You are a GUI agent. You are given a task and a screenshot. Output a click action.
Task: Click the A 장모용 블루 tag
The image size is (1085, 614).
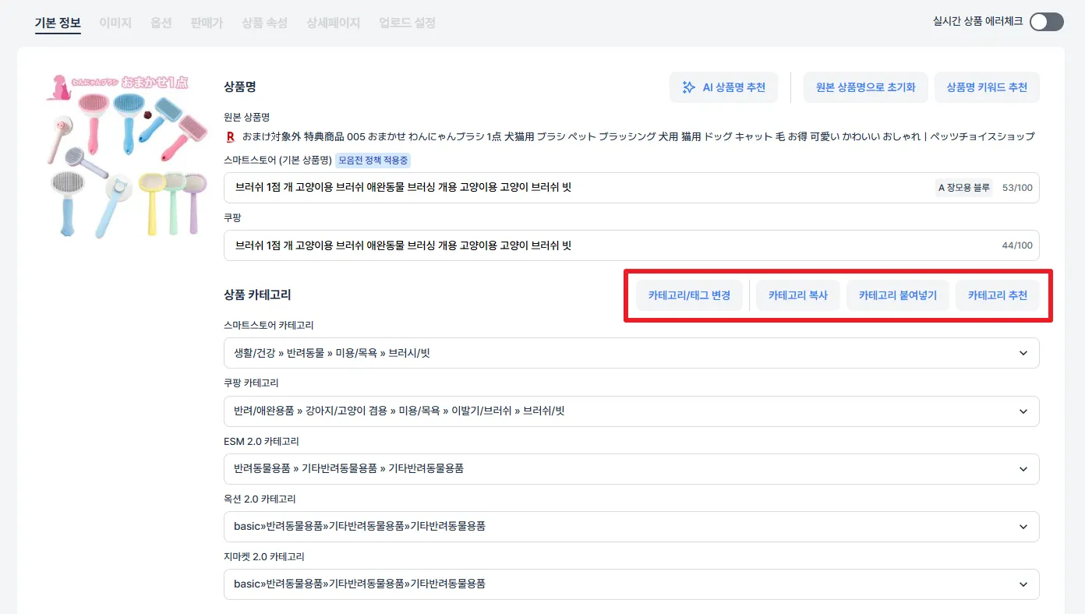tap(963, 188)
